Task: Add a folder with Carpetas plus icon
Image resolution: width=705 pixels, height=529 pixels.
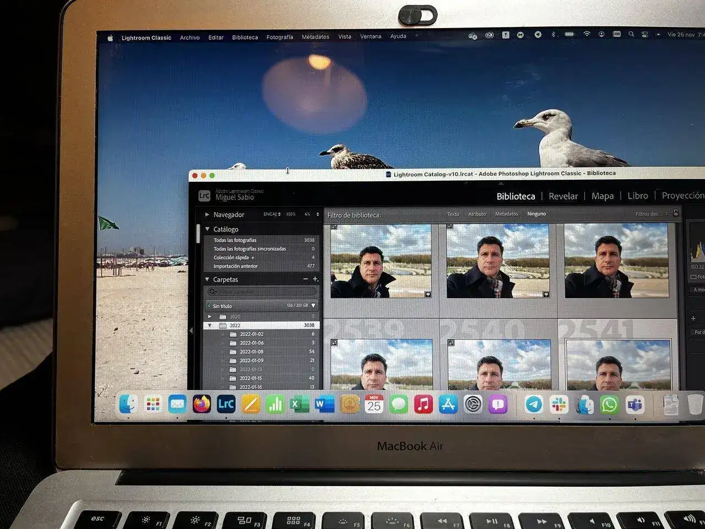Action: point(316,279)
